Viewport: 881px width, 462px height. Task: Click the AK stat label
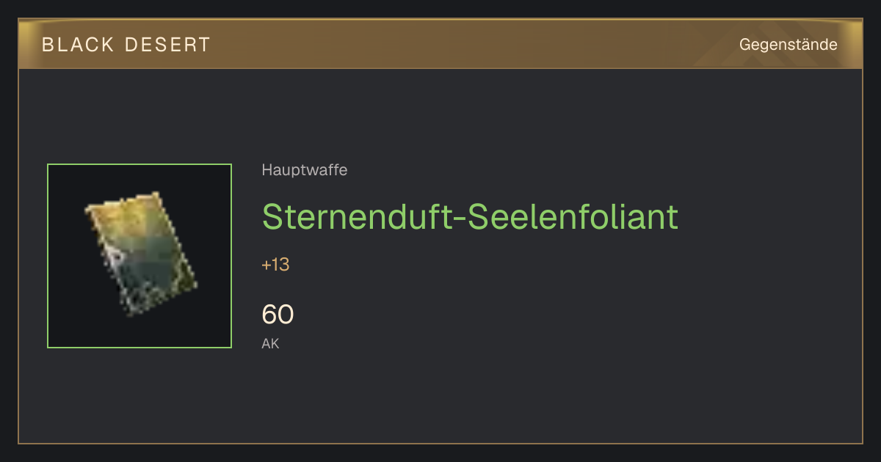pos(270,343)
